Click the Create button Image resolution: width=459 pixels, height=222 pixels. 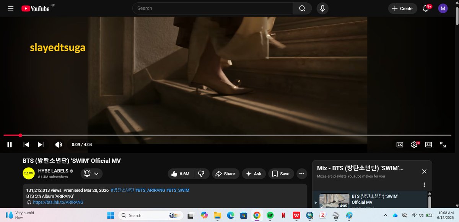(402, 8)
